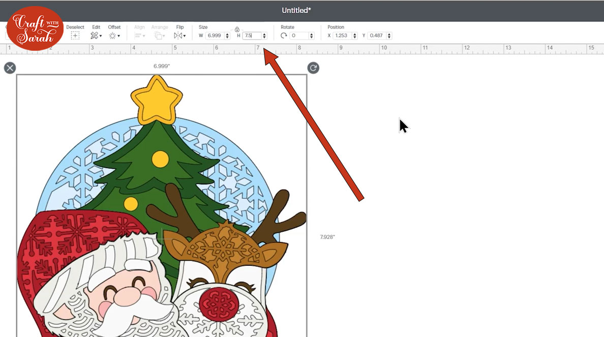Click the Deselect icon in toolbar
Screen dimensions: 604x337
click(x=75, y=36)
